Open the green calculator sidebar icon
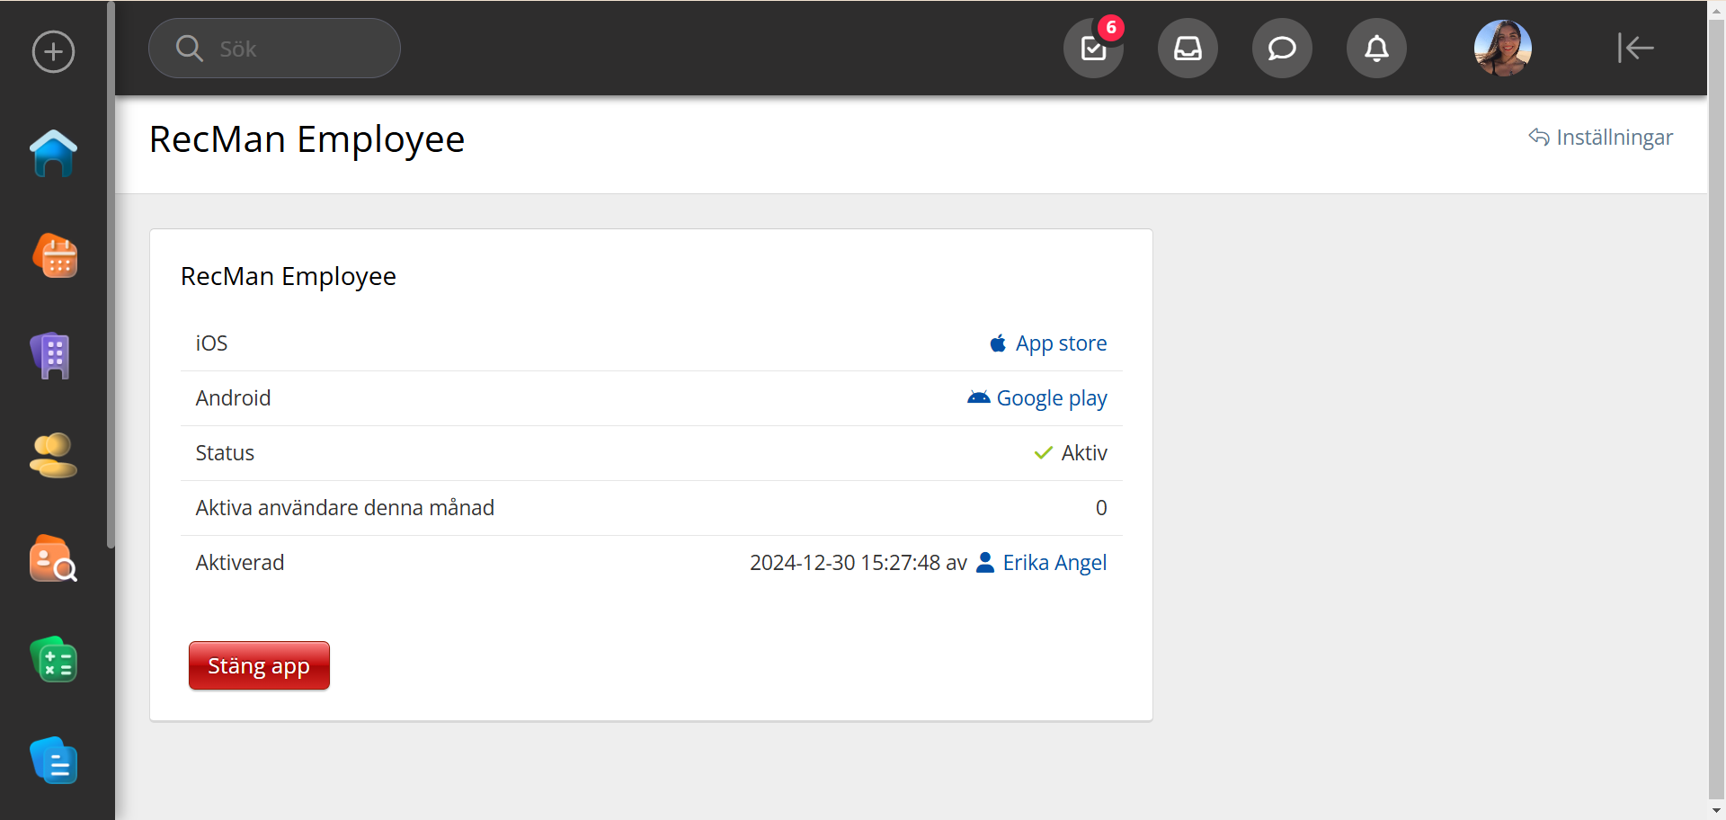 coord(54,661)
